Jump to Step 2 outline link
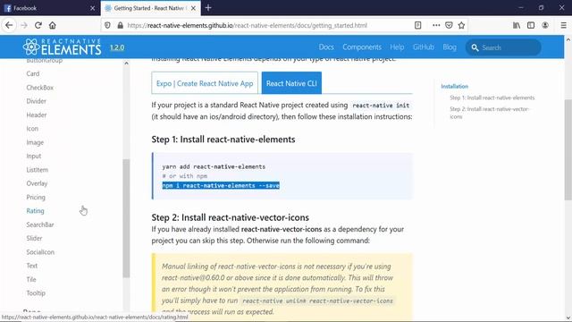 (x=489, y=113)
